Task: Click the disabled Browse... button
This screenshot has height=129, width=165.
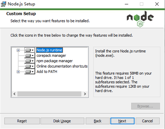Action: coord(145,106)
